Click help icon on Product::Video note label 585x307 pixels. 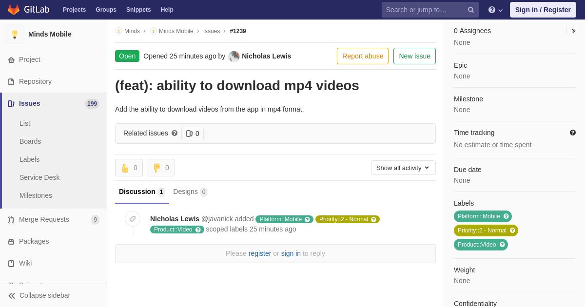(x=198, y=230)
